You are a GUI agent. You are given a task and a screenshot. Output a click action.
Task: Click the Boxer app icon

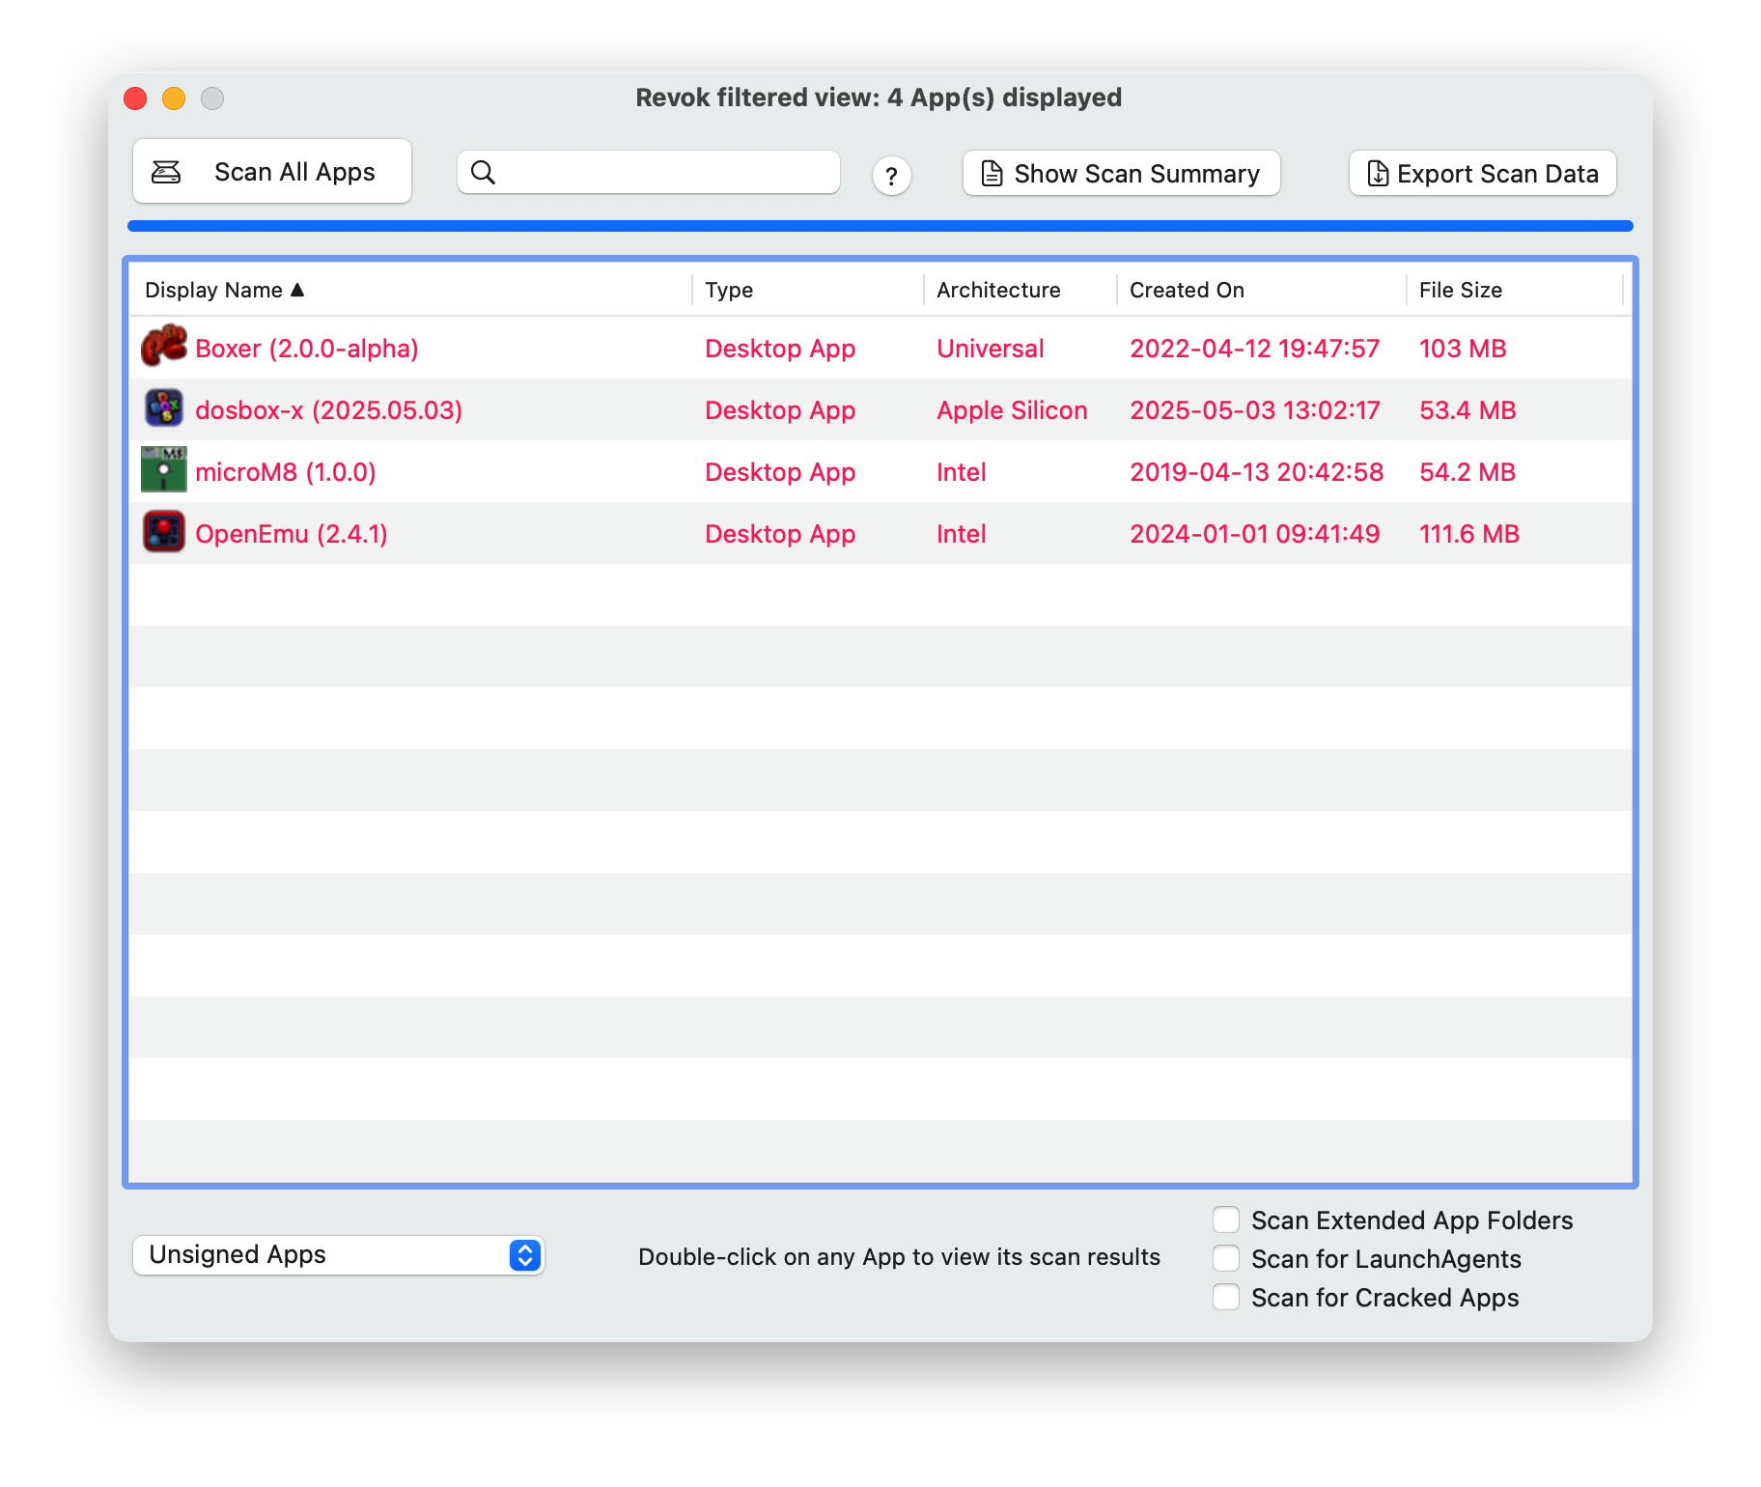point(164,347)
